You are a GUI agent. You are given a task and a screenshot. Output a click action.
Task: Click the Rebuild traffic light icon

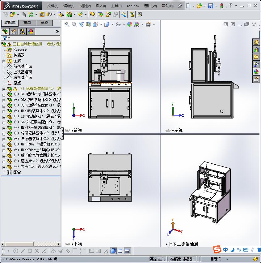(222, 6)
